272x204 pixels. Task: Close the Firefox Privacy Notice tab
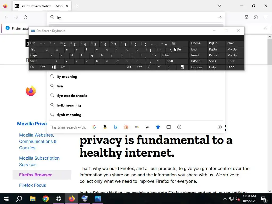67,6
